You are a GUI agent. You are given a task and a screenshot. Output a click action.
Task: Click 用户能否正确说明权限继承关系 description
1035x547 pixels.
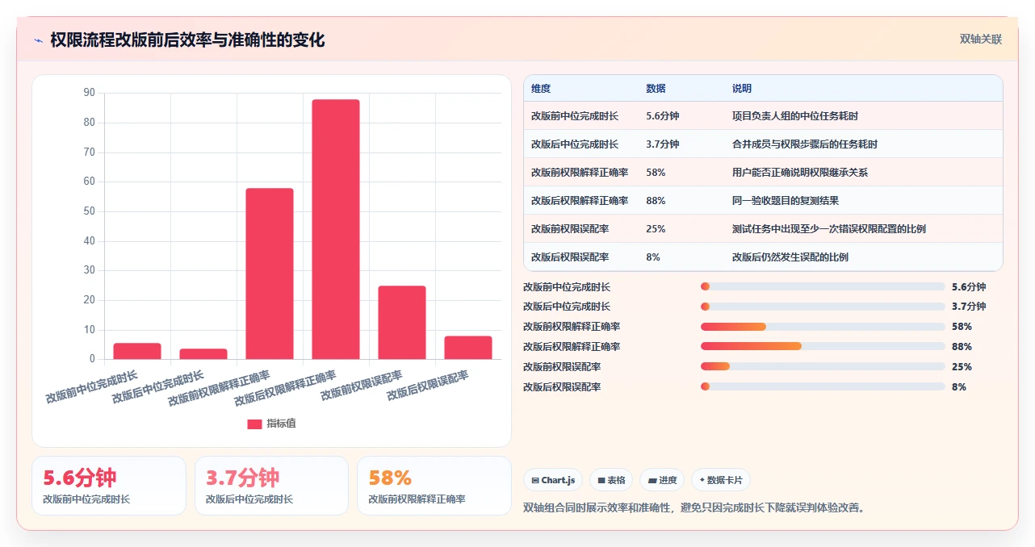[x=799, y=173]
